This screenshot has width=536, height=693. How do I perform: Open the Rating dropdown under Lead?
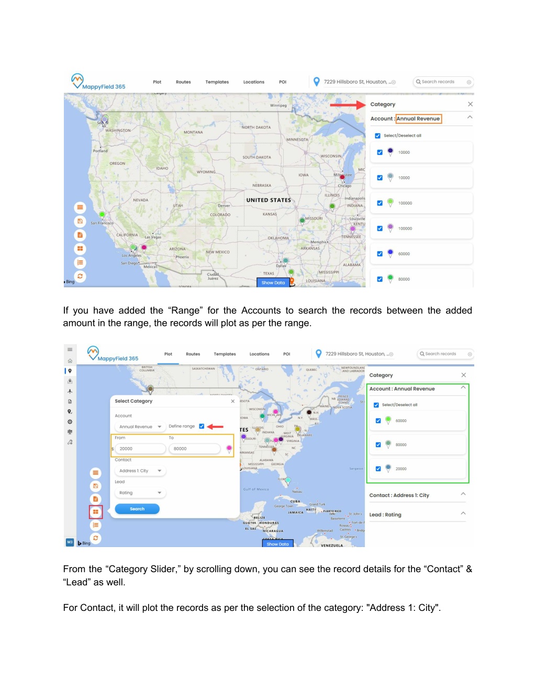click(x=140, y=493)
